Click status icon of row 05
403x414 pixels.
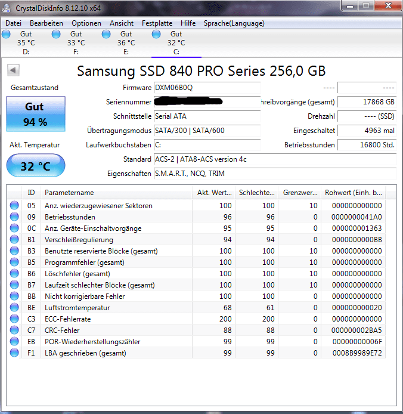[x=14, y=205]
